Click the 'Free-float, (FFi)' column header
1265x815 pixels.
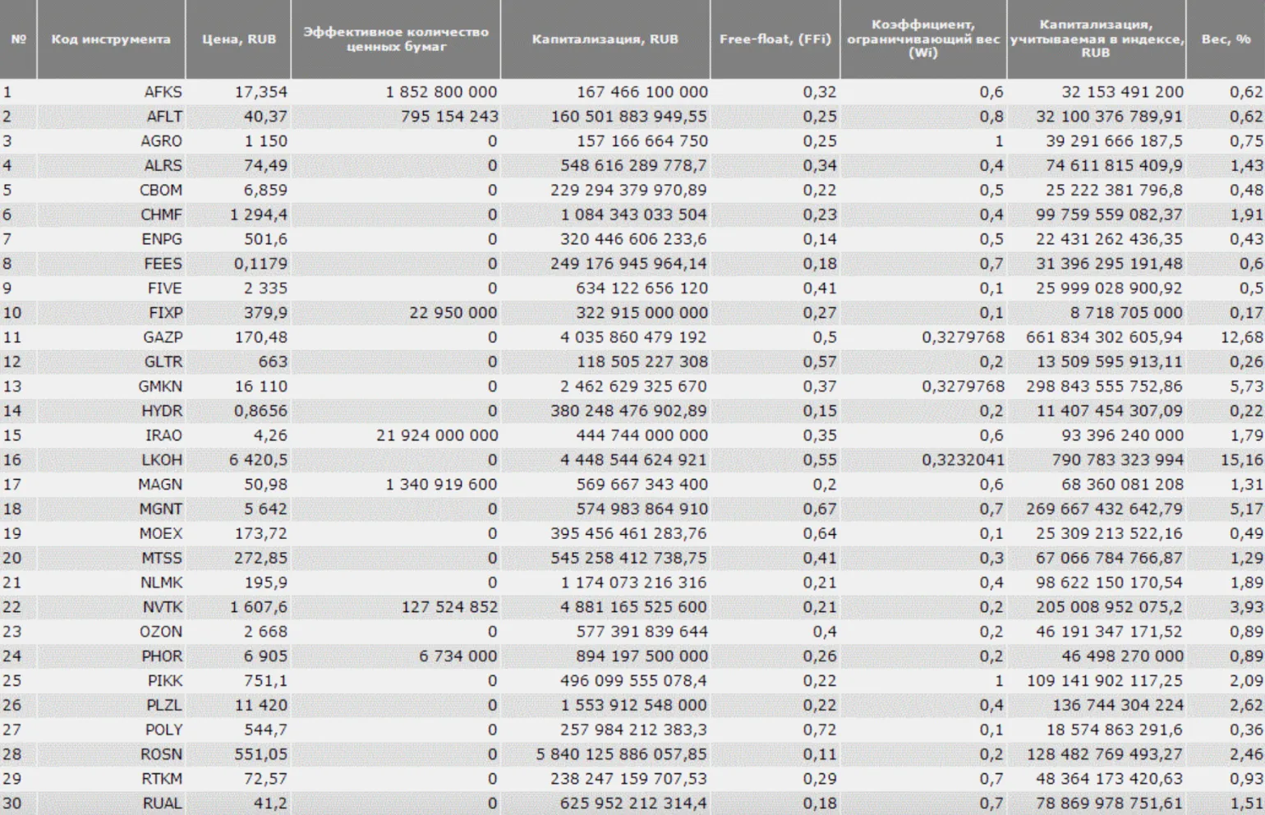(x=775, y=39)
